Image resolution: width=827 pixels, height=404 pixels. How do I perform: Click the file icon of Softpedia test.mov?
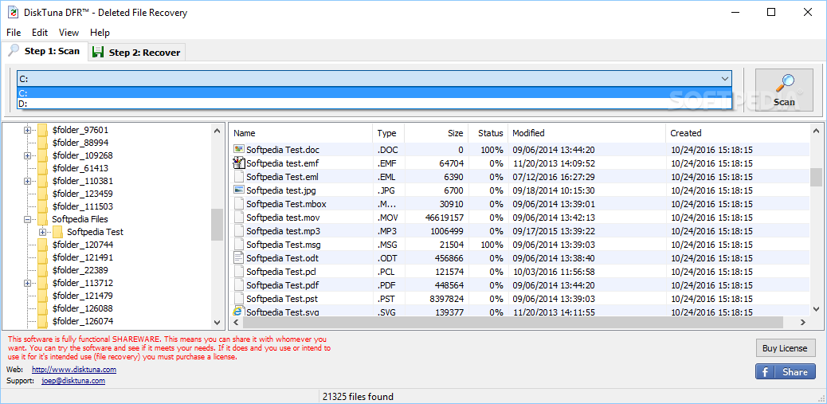click(239, 218)
